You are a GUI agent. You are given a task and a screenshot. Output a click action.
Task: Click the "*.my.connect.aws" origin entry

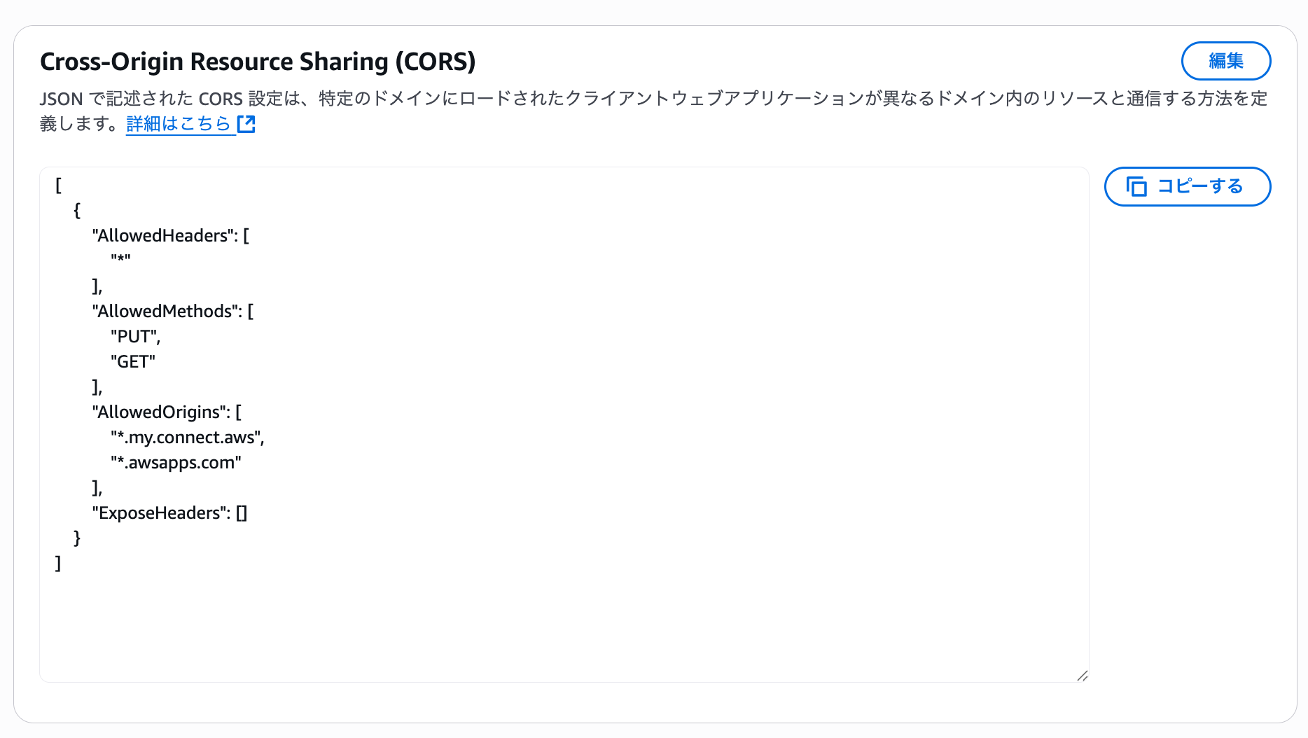click(x=186, y=438)
